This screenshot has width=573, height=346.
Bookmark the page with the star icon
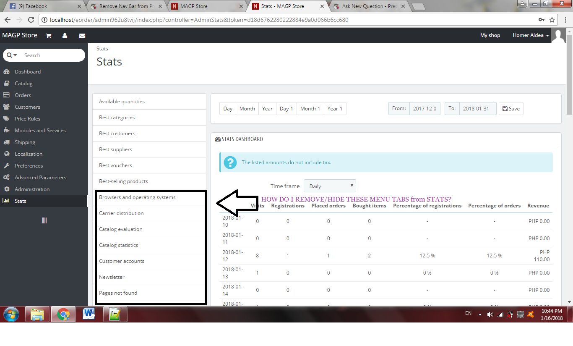point(552,20)
